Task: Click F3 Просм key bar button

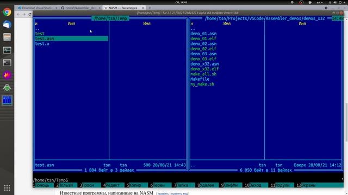Action: pyautogui.click(x=90, y=185)
